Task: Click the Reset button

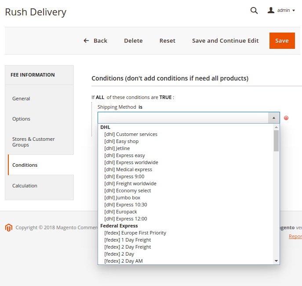Action: pos(167,40)
